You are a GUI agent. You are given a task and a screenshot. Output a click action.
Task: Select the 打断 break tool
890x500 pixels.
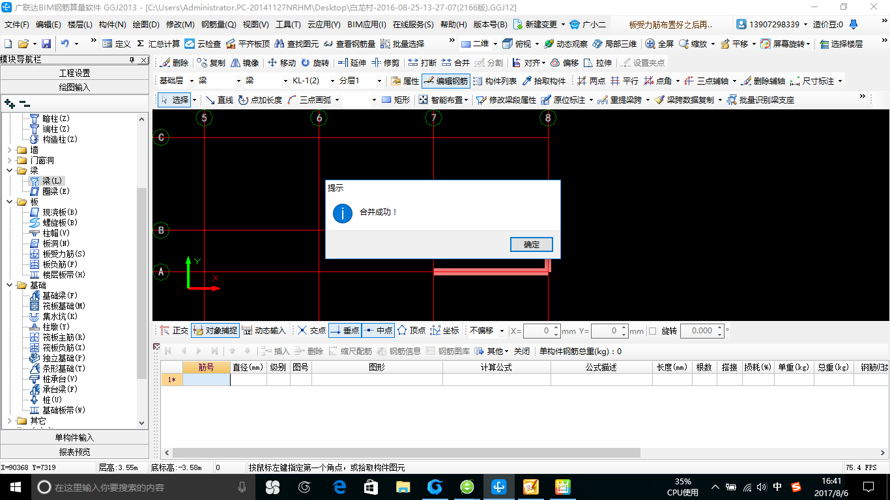pos(422,63)
